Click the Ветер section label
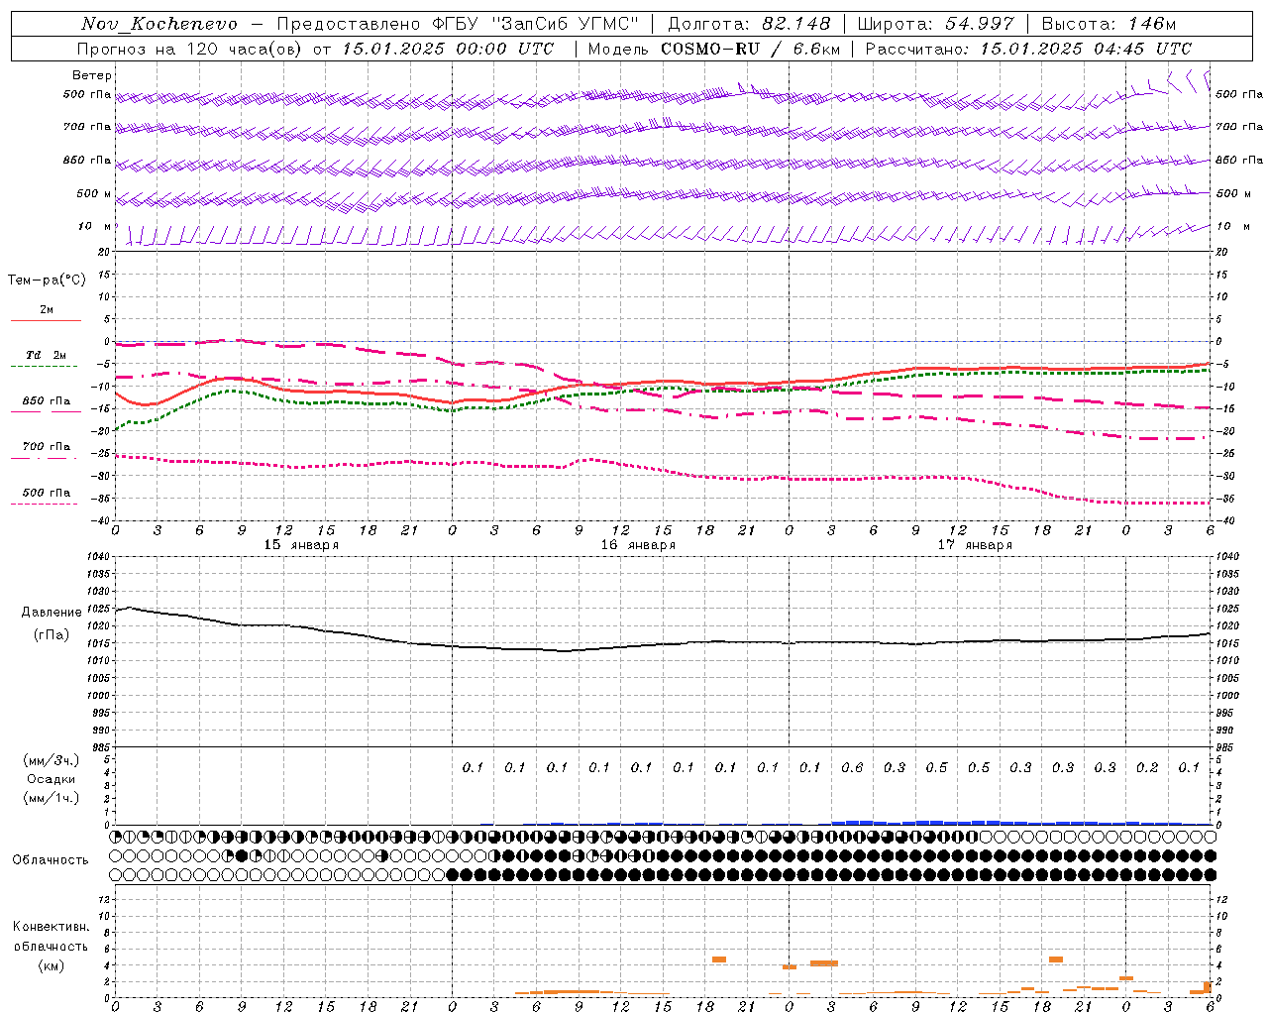This screenshot has height=1015, width=1268. [x=91, y=75]
